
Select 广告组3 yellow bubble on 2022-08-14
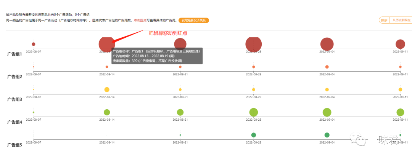107,89
